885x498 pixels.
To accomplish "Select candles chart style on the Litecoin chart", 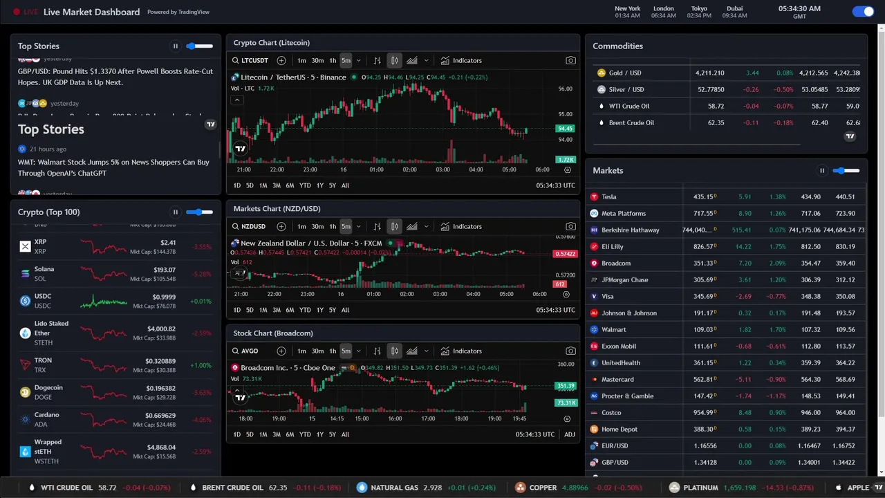I will point(394,60).
